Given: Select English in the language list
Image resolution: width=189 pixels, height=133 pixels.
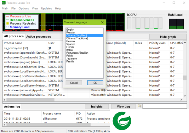Looking at the screenshot, I should point(84,30).
